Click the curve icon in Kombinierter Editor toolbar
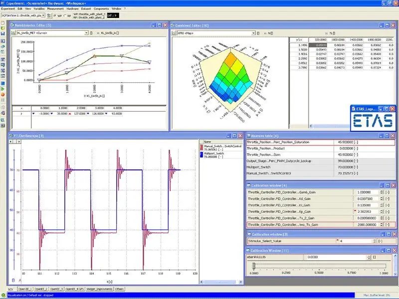This screenshot has width=399, height=299. point(14,33)
